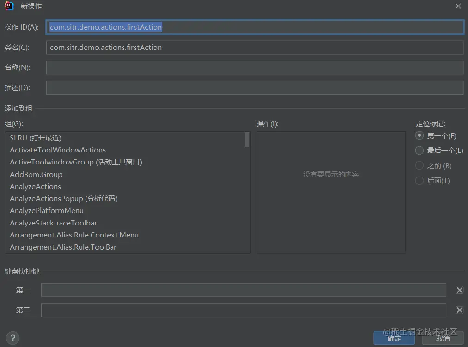Screen dimensions: 468x347
Task: Focus the 操作 ID(A) input field
Action: click(255, 27)
